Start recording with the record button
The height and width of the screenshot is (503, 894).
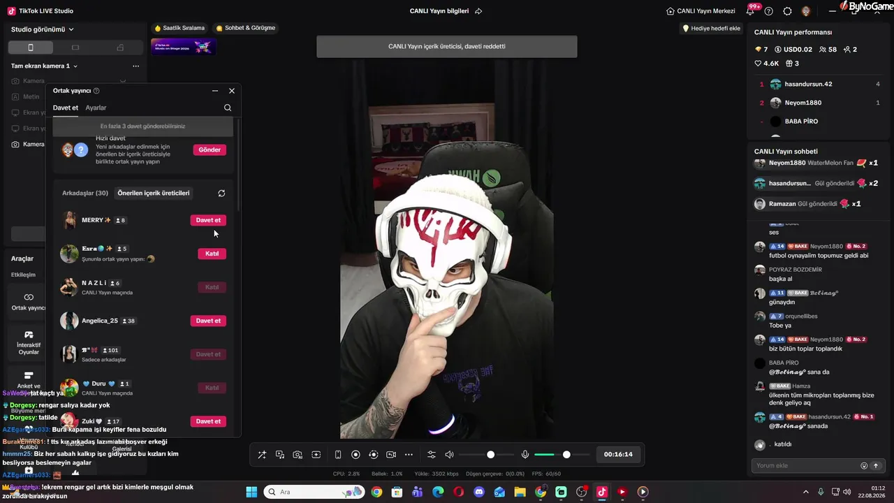click(x=356, y=455)
